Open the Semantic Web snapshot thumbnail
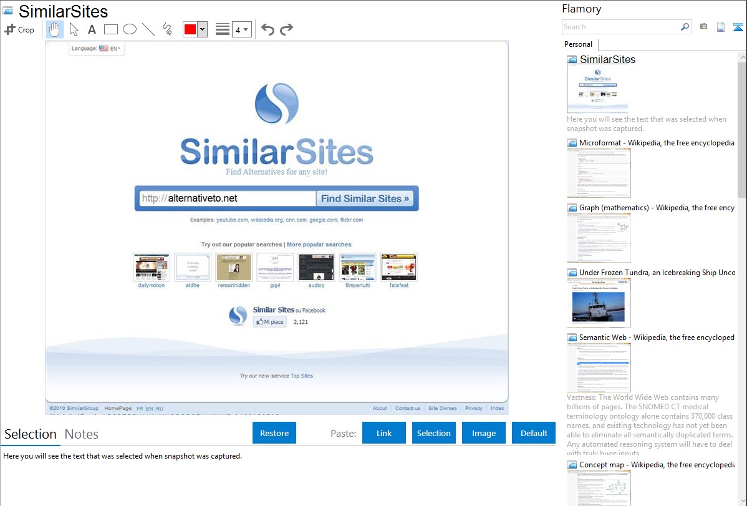747x506 pixels. [599, 367]
